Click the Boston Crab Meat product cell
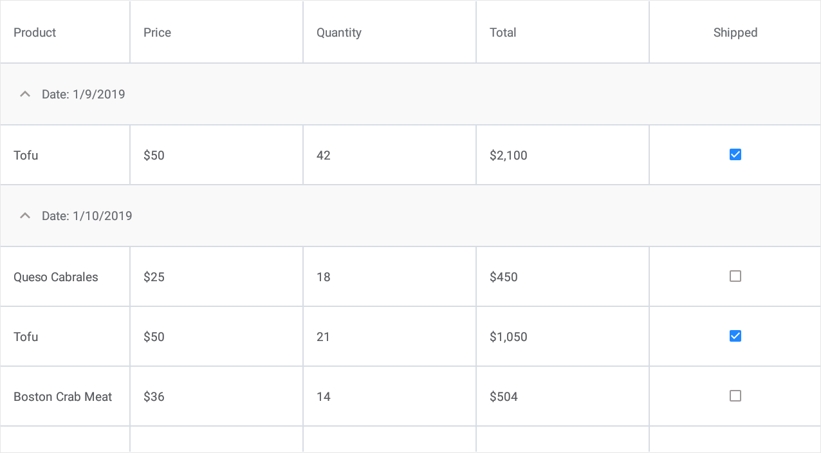The height and width of the screenshot is (453, 821). click(x=65, y=396)
